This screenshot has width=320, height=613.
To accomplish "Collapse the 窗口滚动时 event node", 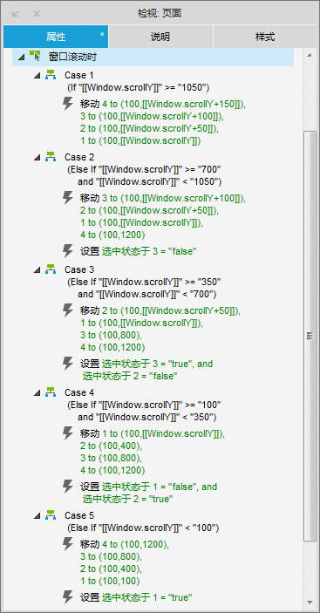I will (21, 58).
